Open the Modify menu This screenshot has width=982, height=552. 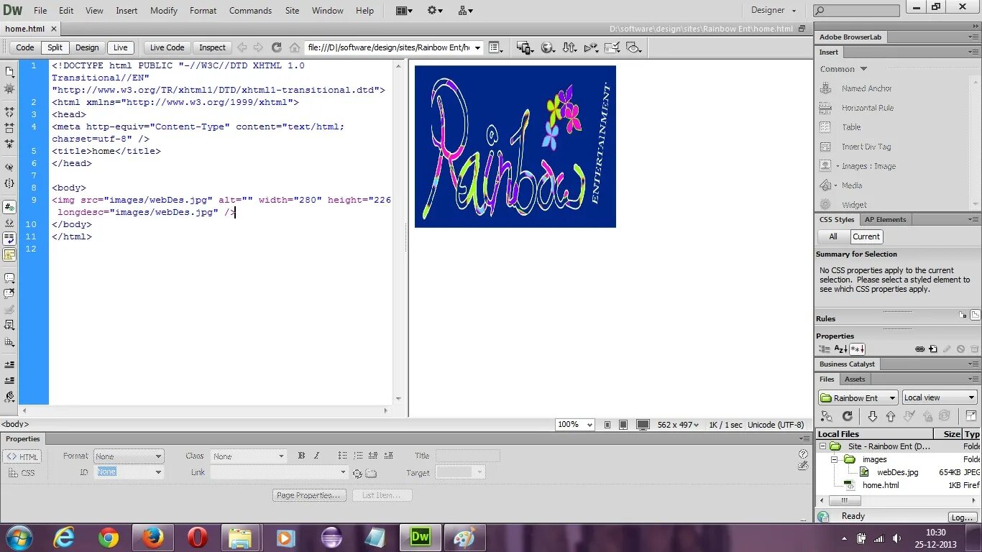[x=164, y=11]
